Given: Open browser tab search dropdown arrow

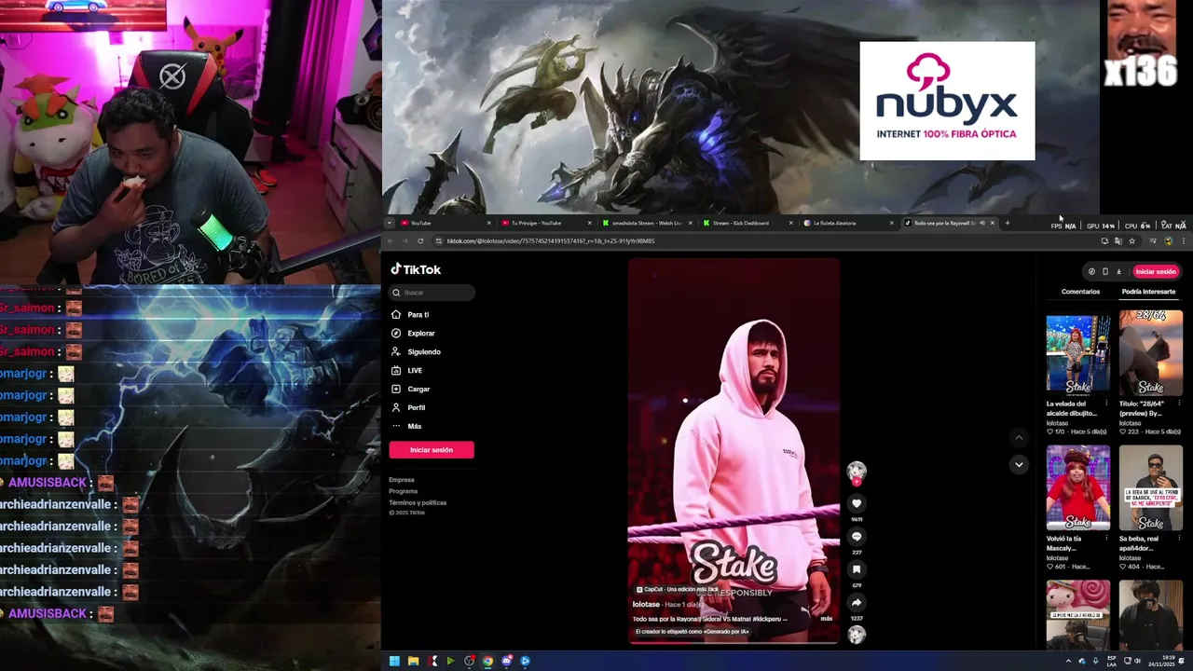Looking at the screenshot, I should [390, 224].
